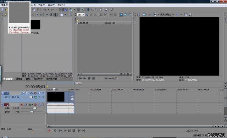Click the Undo icon in main toolbar
This screenshot has height=138, width=227.
coord(44,10)
